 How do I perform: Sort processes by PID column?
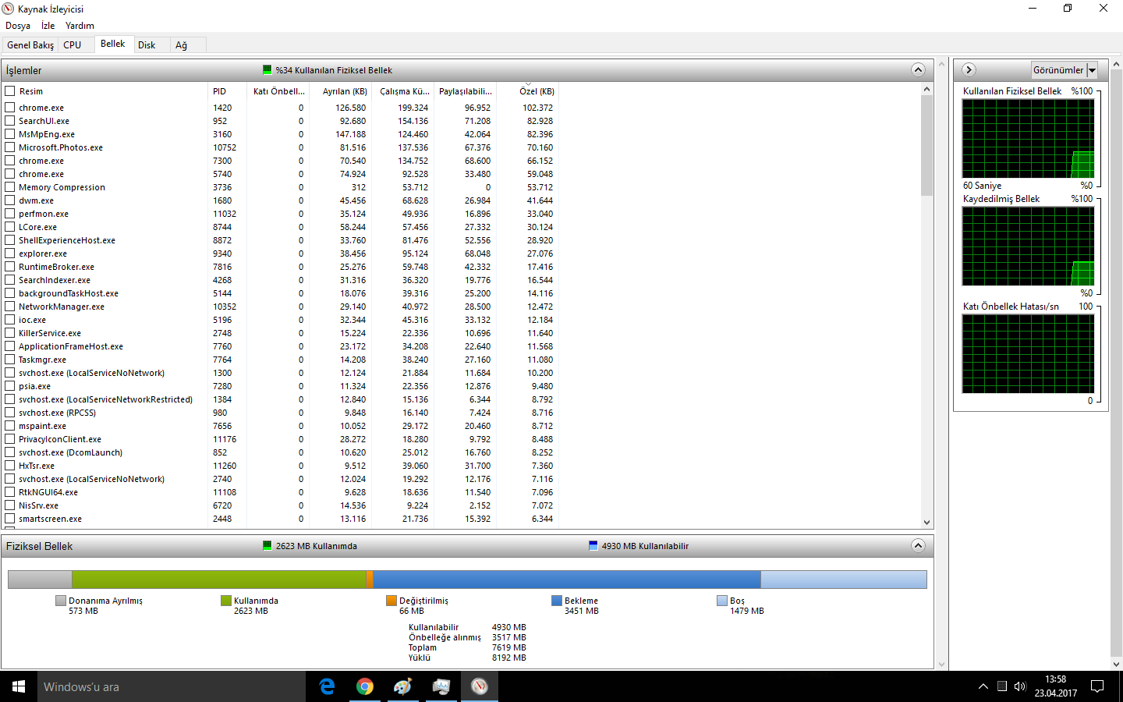pyautogui.click(x=227, y=91)
